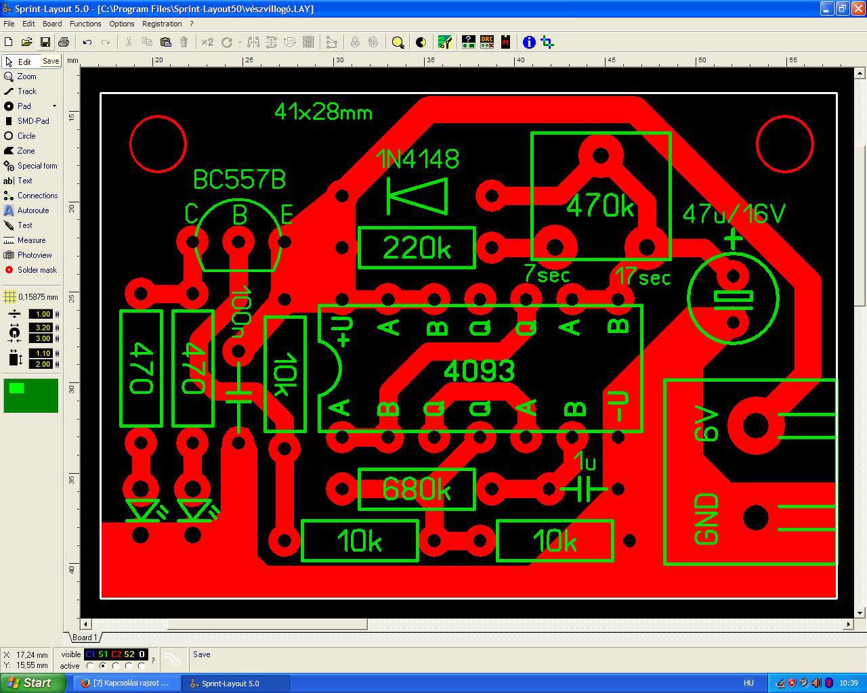Set the O outline layer as active
The width and height of the screenshot is (867, 693).
142,666
